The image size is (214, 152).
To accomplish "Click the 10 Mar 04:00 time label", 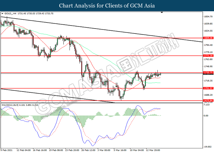I will point(137,150).
